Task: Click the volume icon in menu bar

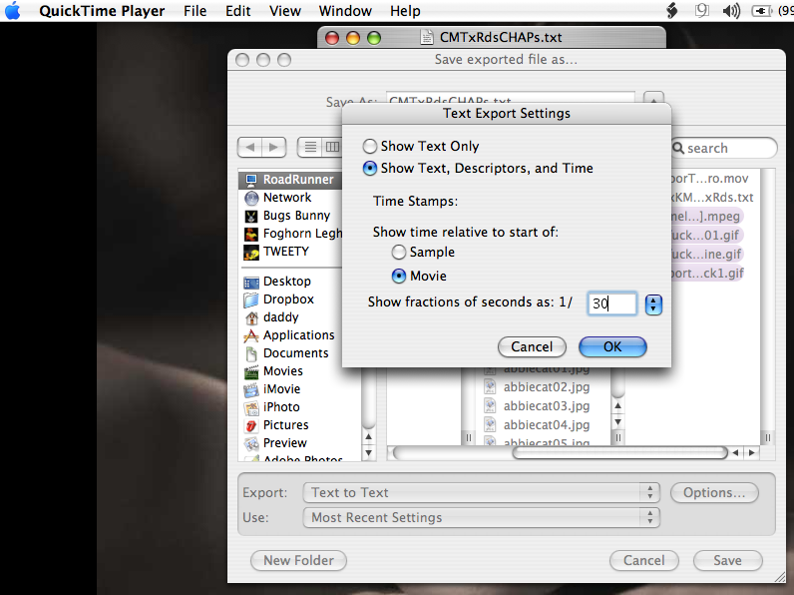Action: click(x=731, y=11)
